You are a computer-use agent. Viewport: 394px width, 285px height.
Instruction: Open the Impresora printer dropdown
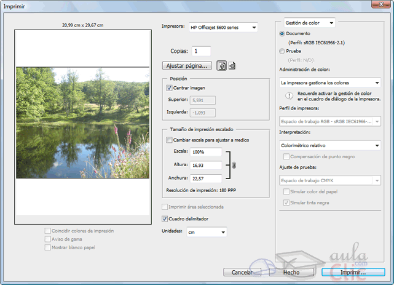(223, 28)
